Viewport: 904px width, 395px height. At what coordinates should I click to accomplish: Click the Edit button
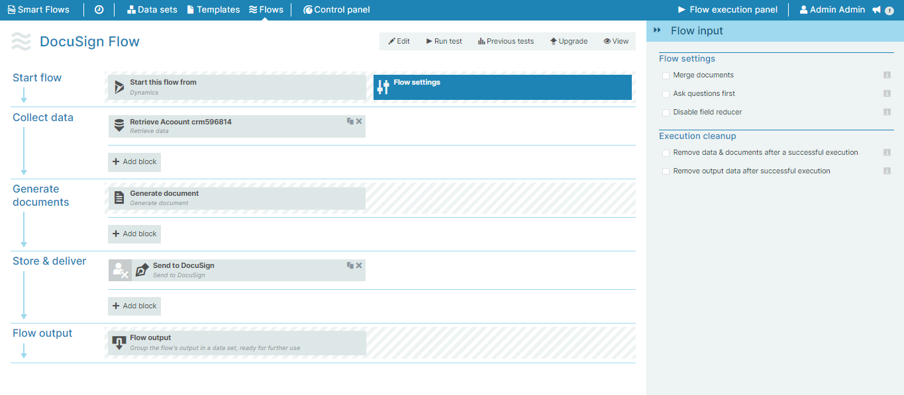tap(399, 41)
